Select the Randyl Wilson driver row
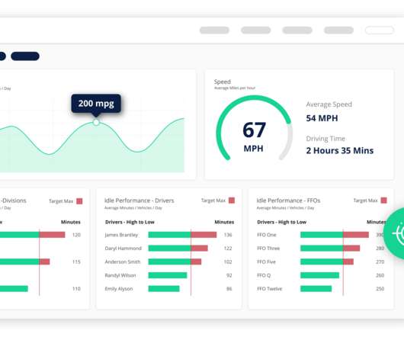This screenshot has height=337, width=404. (x=168, y=275)
